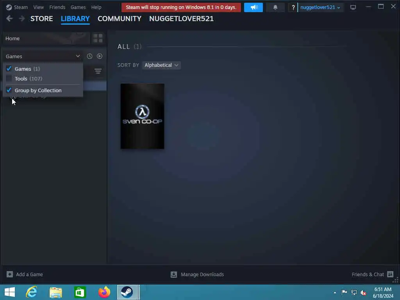Open the notifications bell
The image size is (400, 300).
[275, 7]
